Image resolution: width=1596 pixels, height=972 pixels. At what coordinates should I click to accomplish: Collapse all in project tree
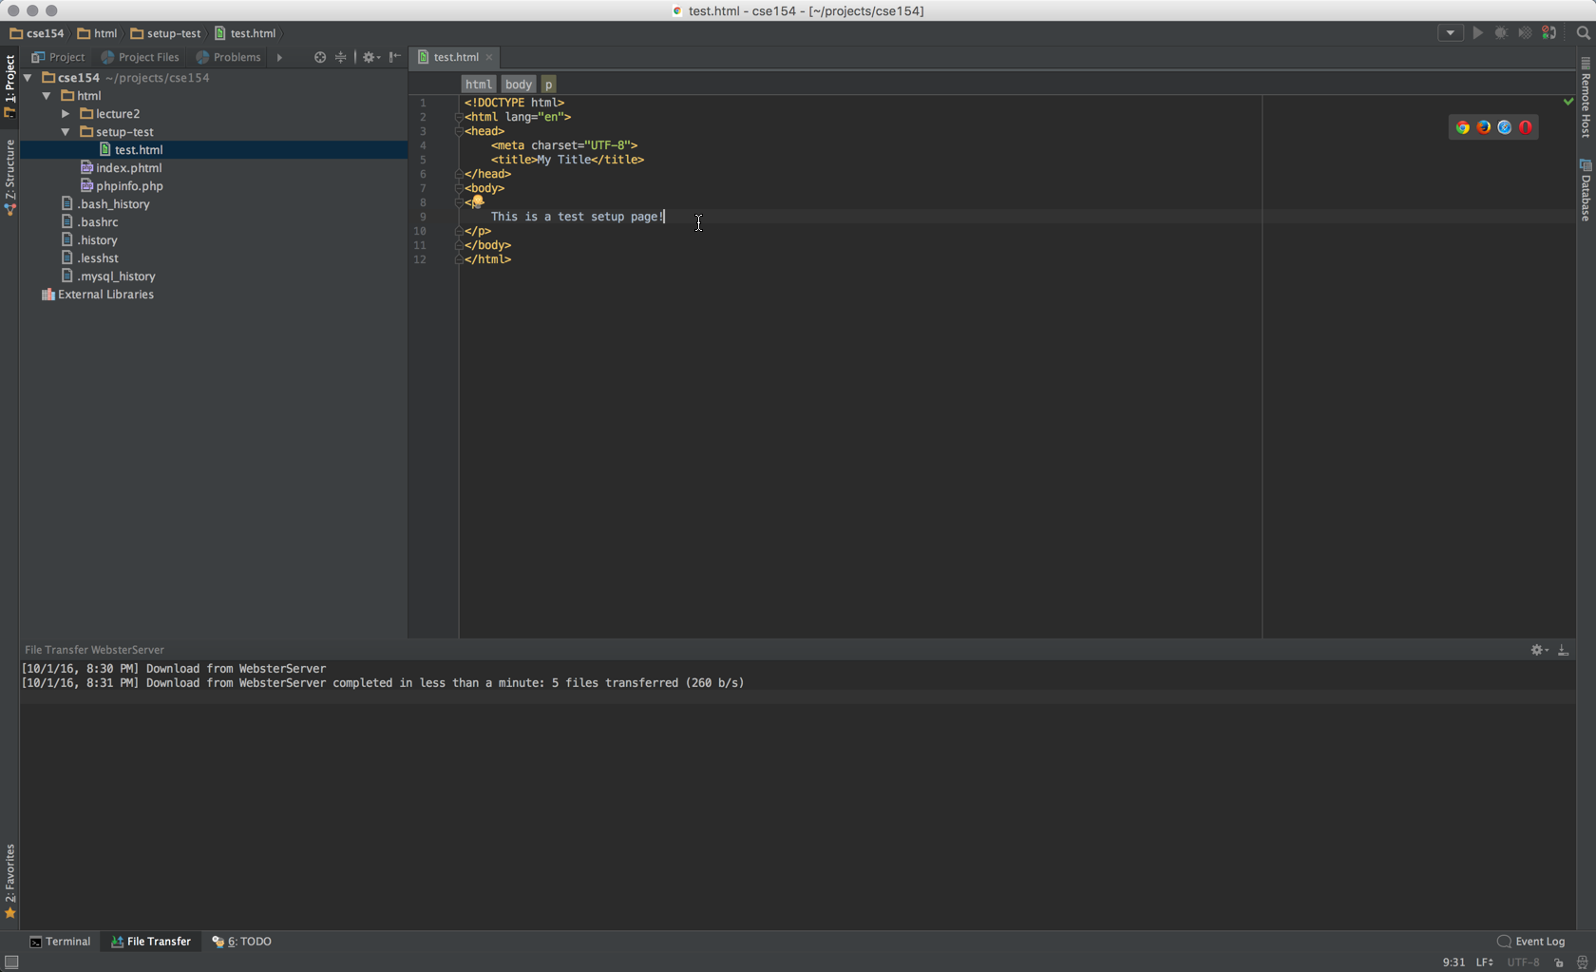coord(341,57)
